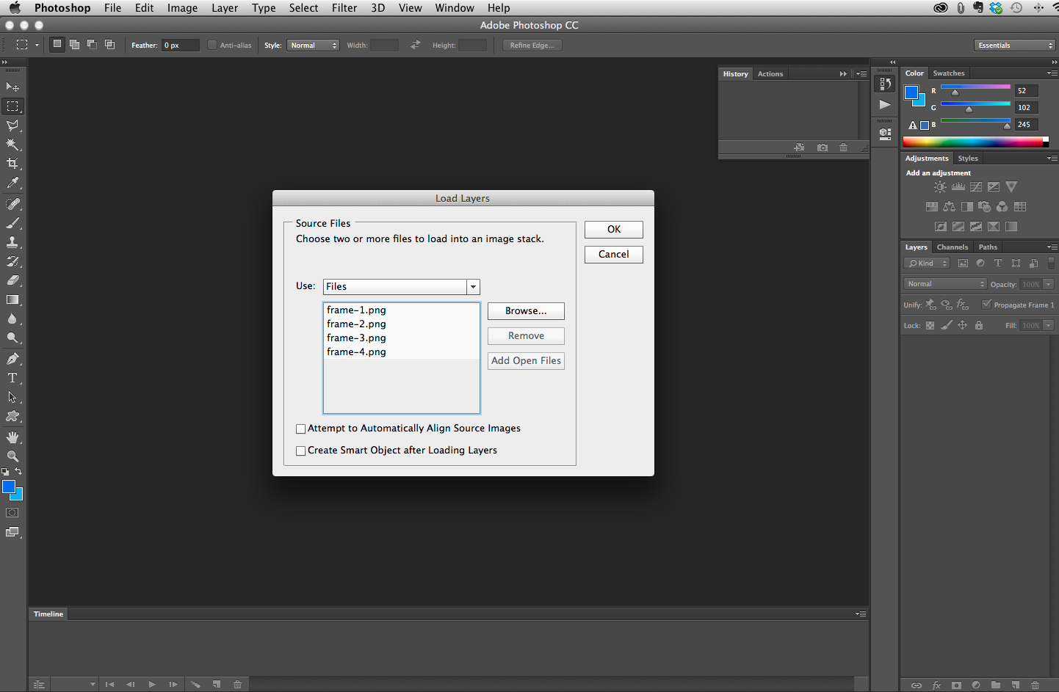This screenshot has height=692, width=1059.
Task: Toggle Quick Mask mode icon
Action: [x=12, y=513]
